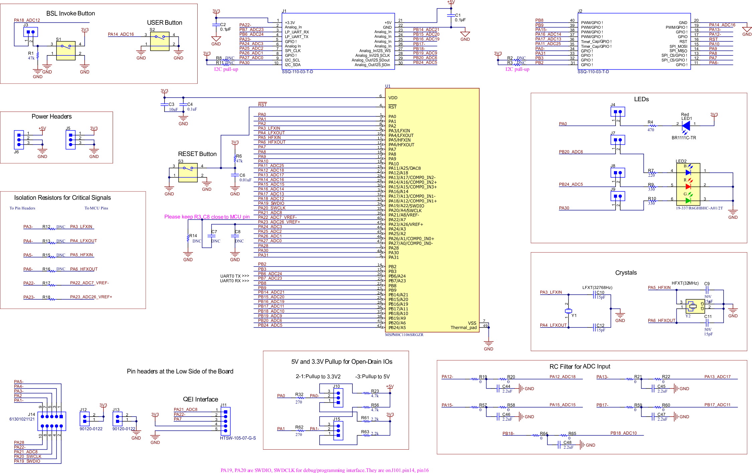Click the PA19_SWDIO net label on U1
Screen dimensions: 752x473
[271, 203]
